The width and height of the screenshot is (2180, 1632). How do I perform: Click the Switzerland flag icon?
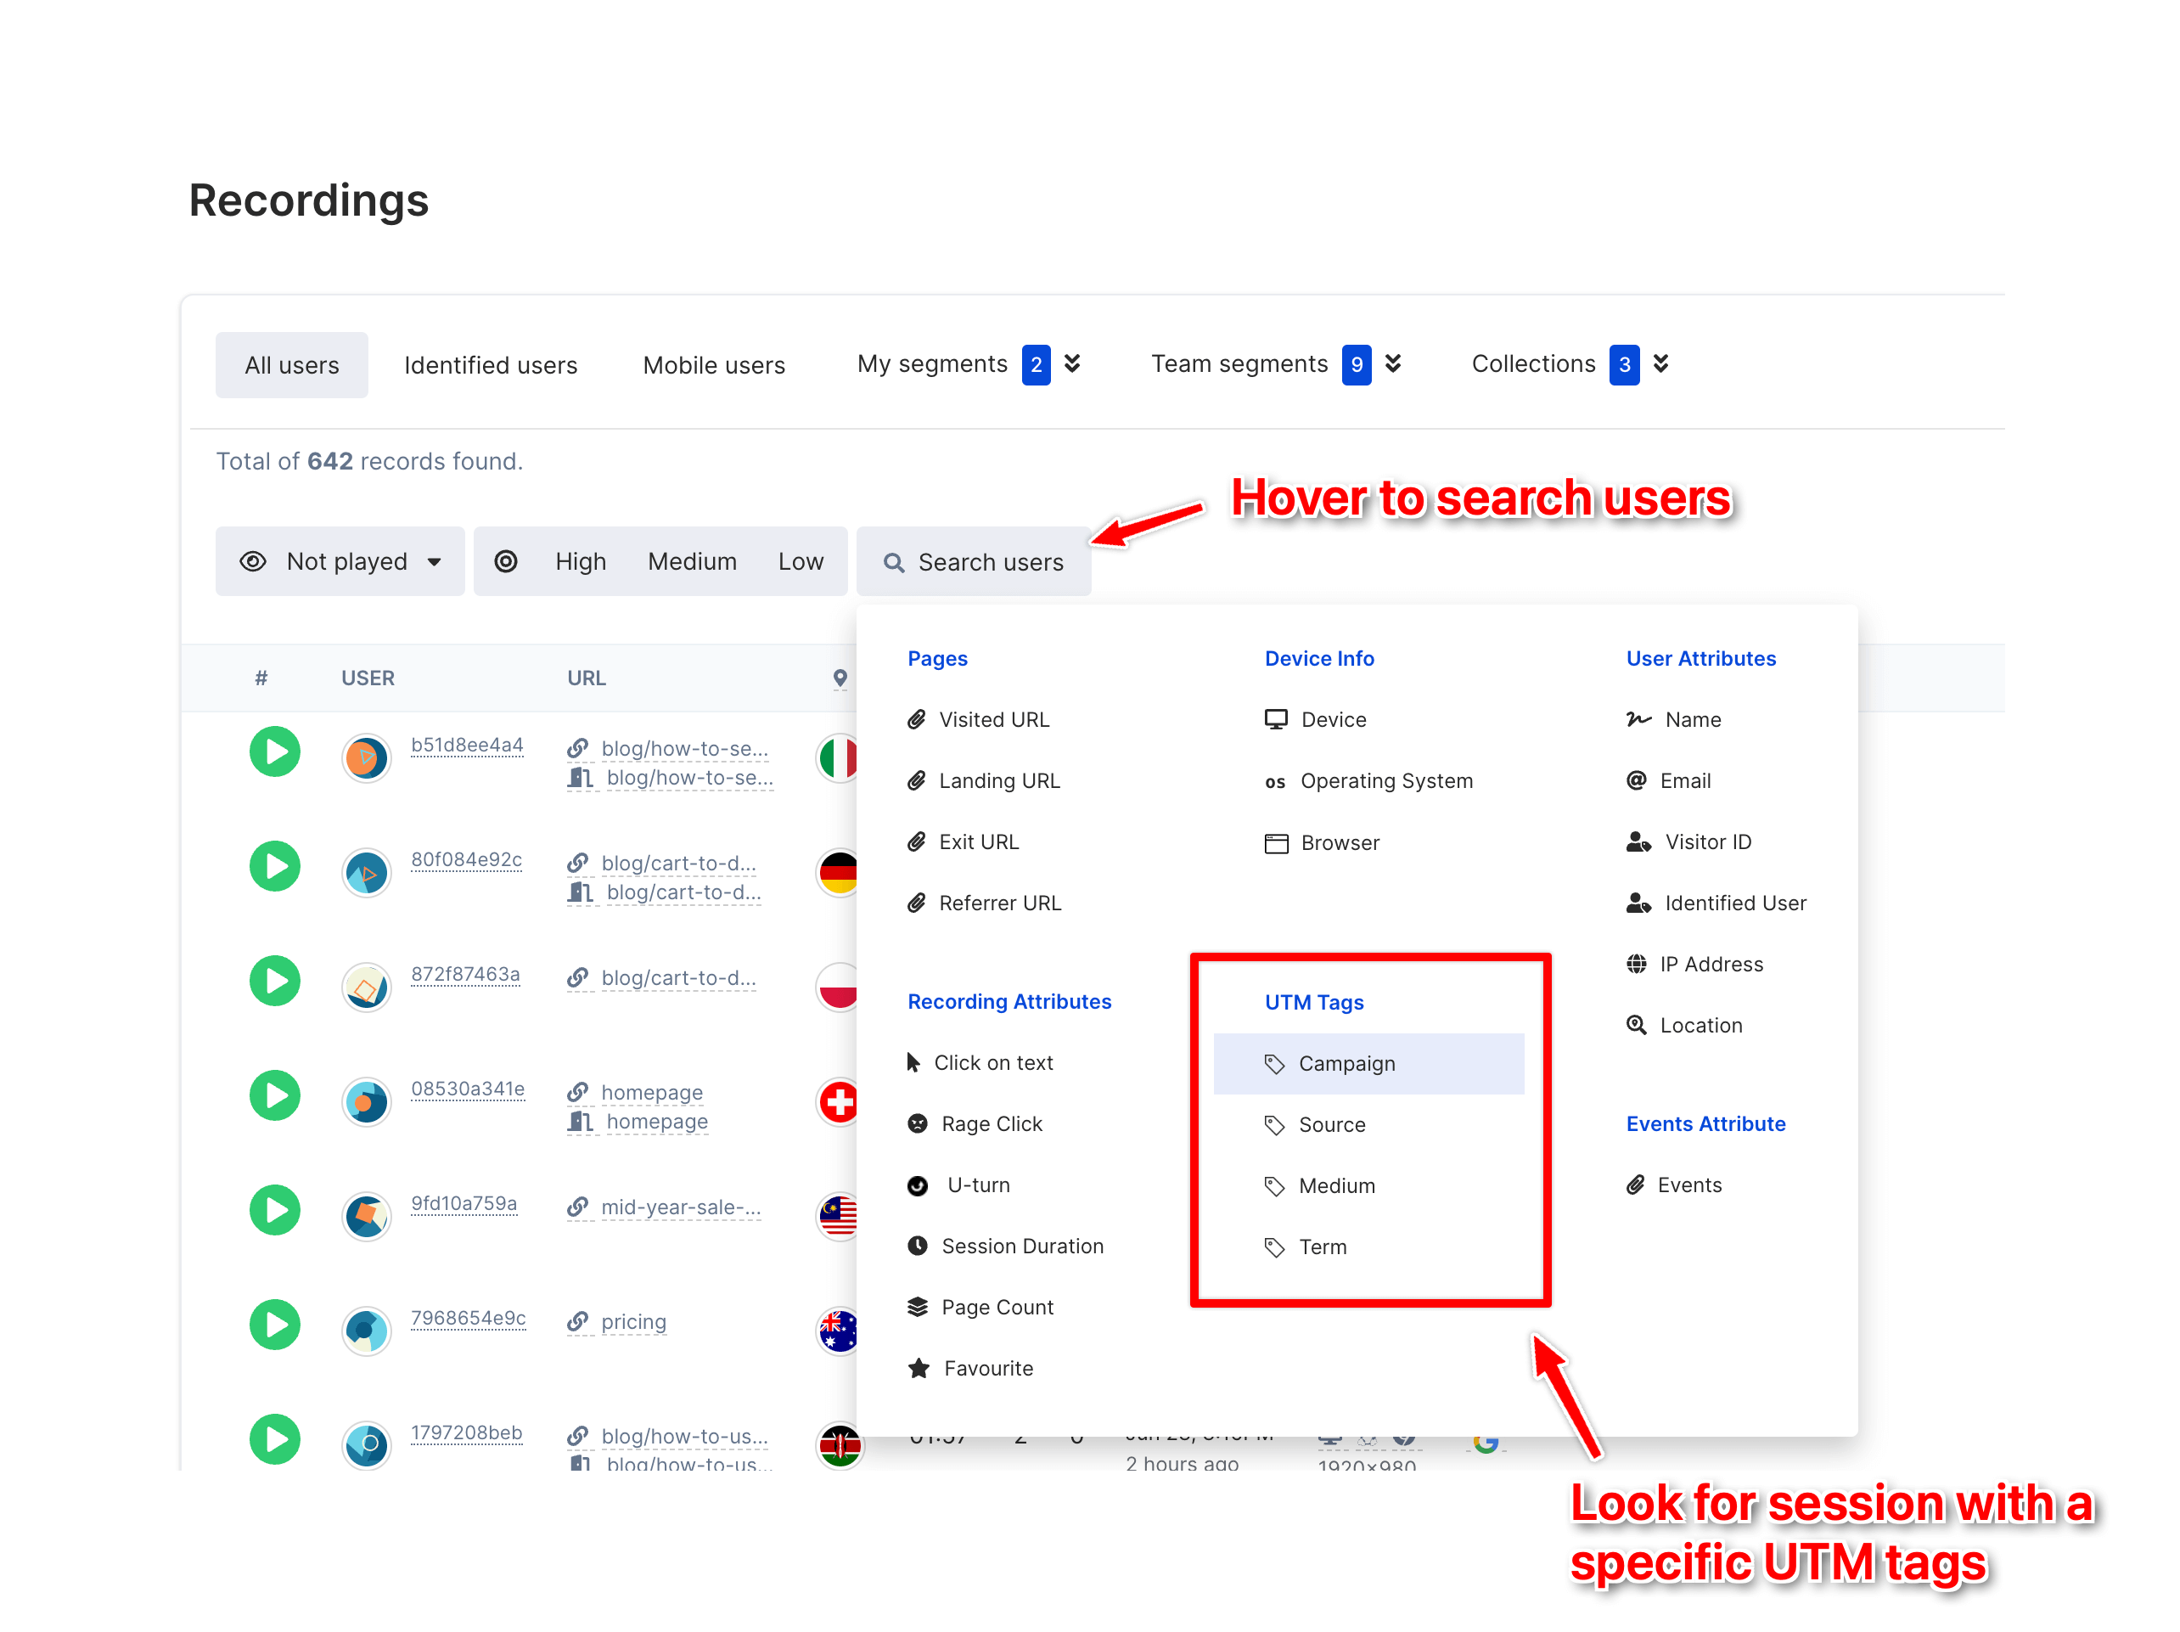839,1102
